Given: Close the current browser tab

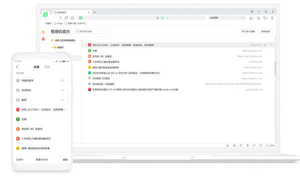Looking at the screenshot, I should click(89, 12).
